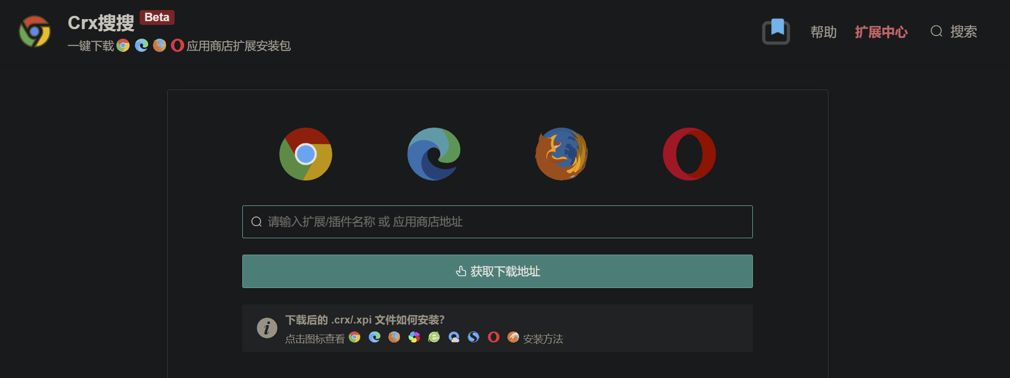
Task: Select the large Chrome browser icon
Action: [306, 154]
